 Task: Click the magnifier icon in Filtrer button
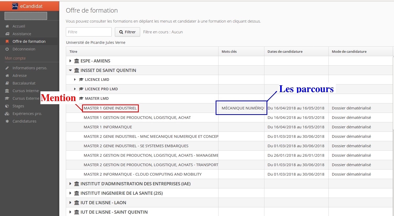(x=121, y=32)
